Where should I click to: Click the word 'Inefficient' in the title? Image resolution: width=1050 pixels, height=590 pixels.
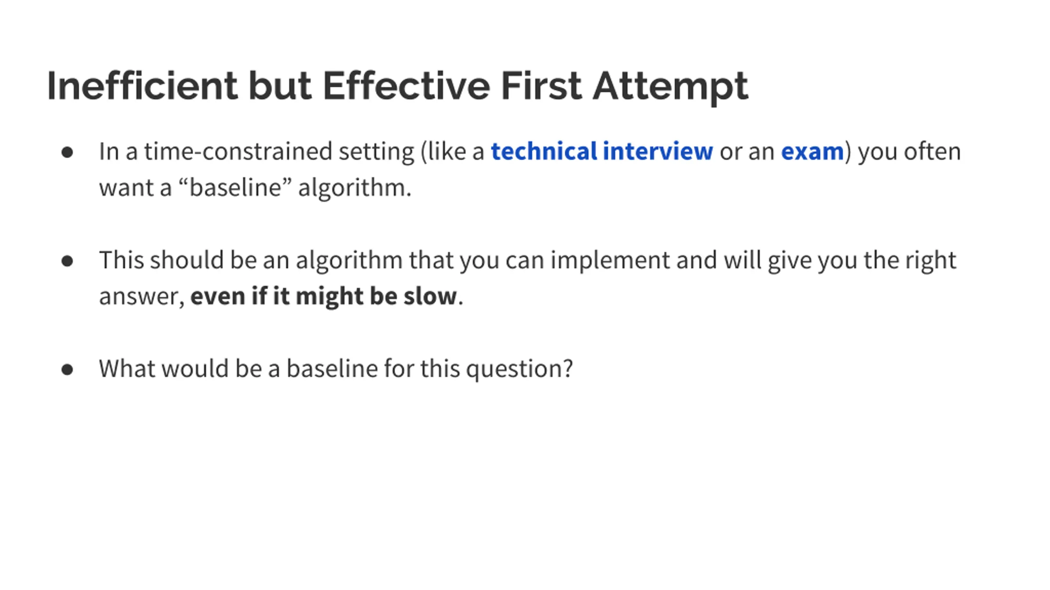coord(142,86)
